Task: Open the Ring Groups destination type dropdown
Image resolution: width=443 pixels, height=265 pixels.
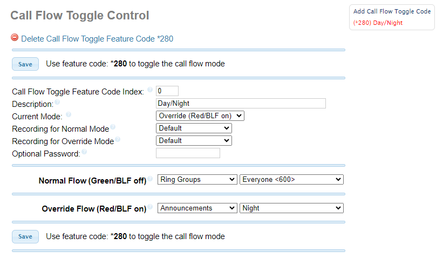Action: pos(197,180)
